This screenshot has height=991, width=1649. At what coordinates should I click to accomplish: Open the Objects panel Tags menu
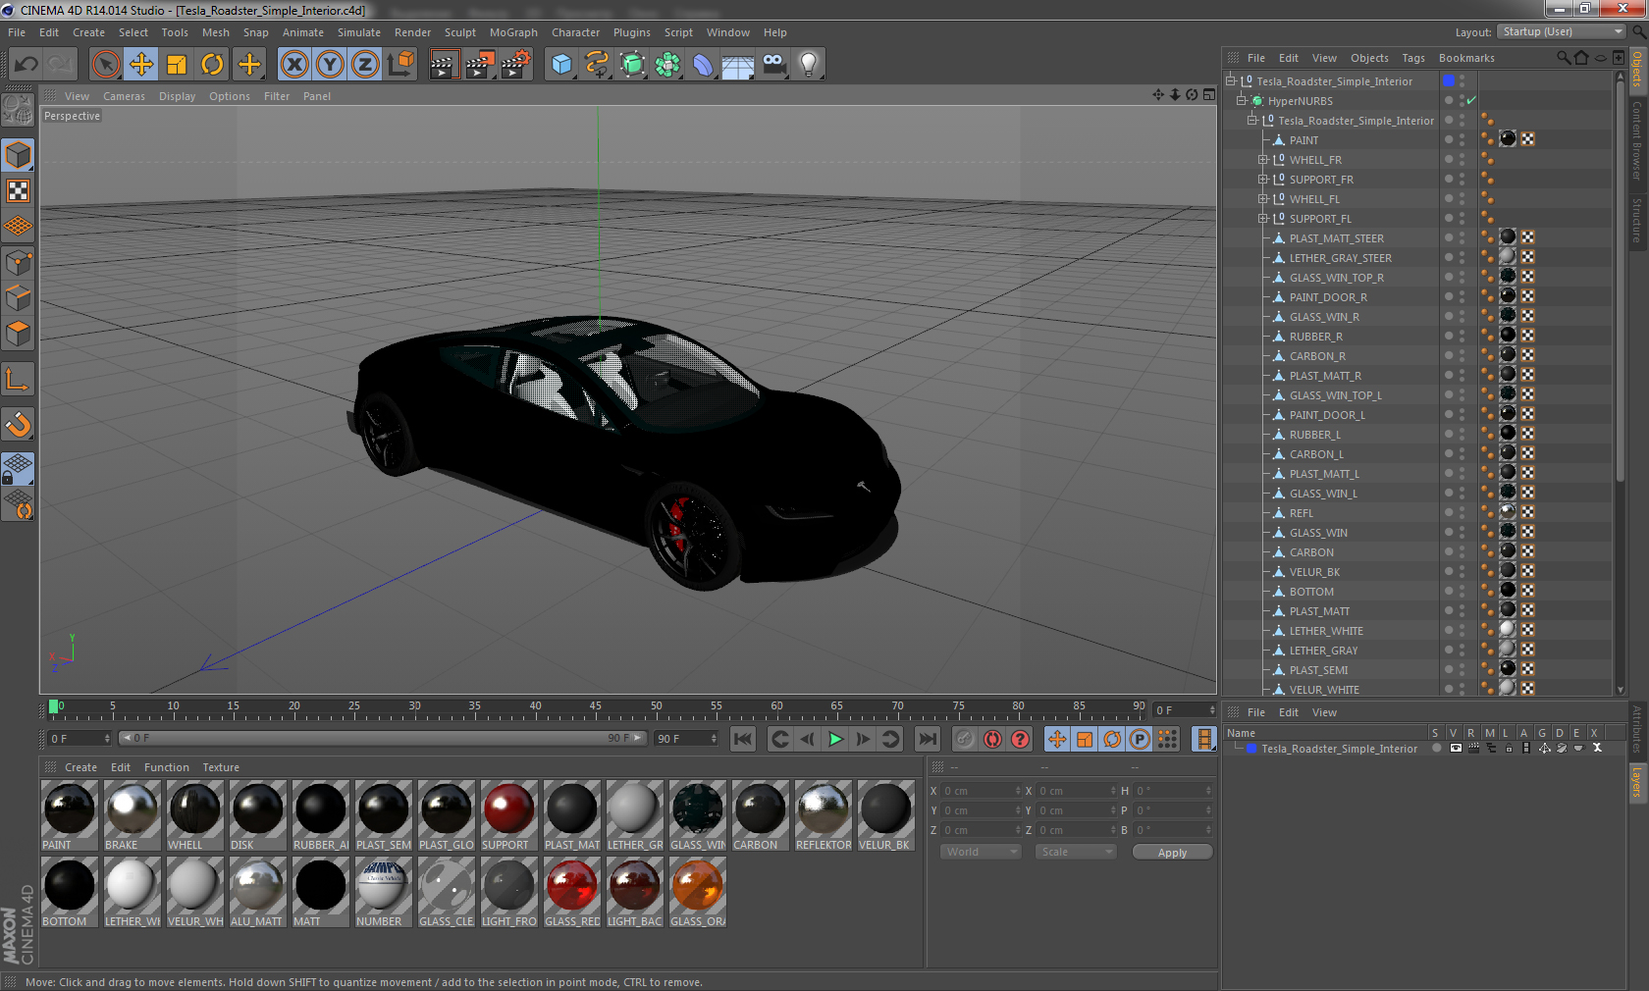1412,58
